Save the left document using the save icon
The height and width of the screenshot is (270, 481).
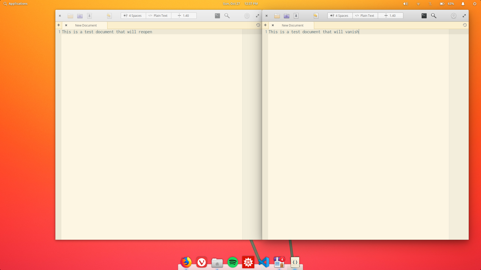[89, 15]
